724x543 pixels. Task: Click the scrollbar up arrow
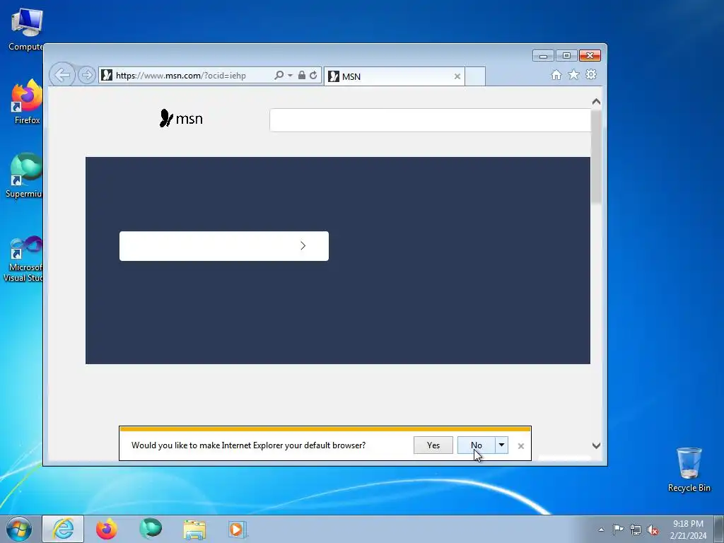596,102
